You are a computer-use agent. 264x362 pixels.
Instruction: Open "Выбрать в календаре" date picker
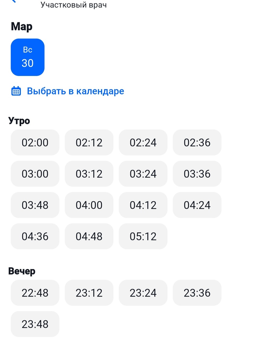[x=75, y=91]
